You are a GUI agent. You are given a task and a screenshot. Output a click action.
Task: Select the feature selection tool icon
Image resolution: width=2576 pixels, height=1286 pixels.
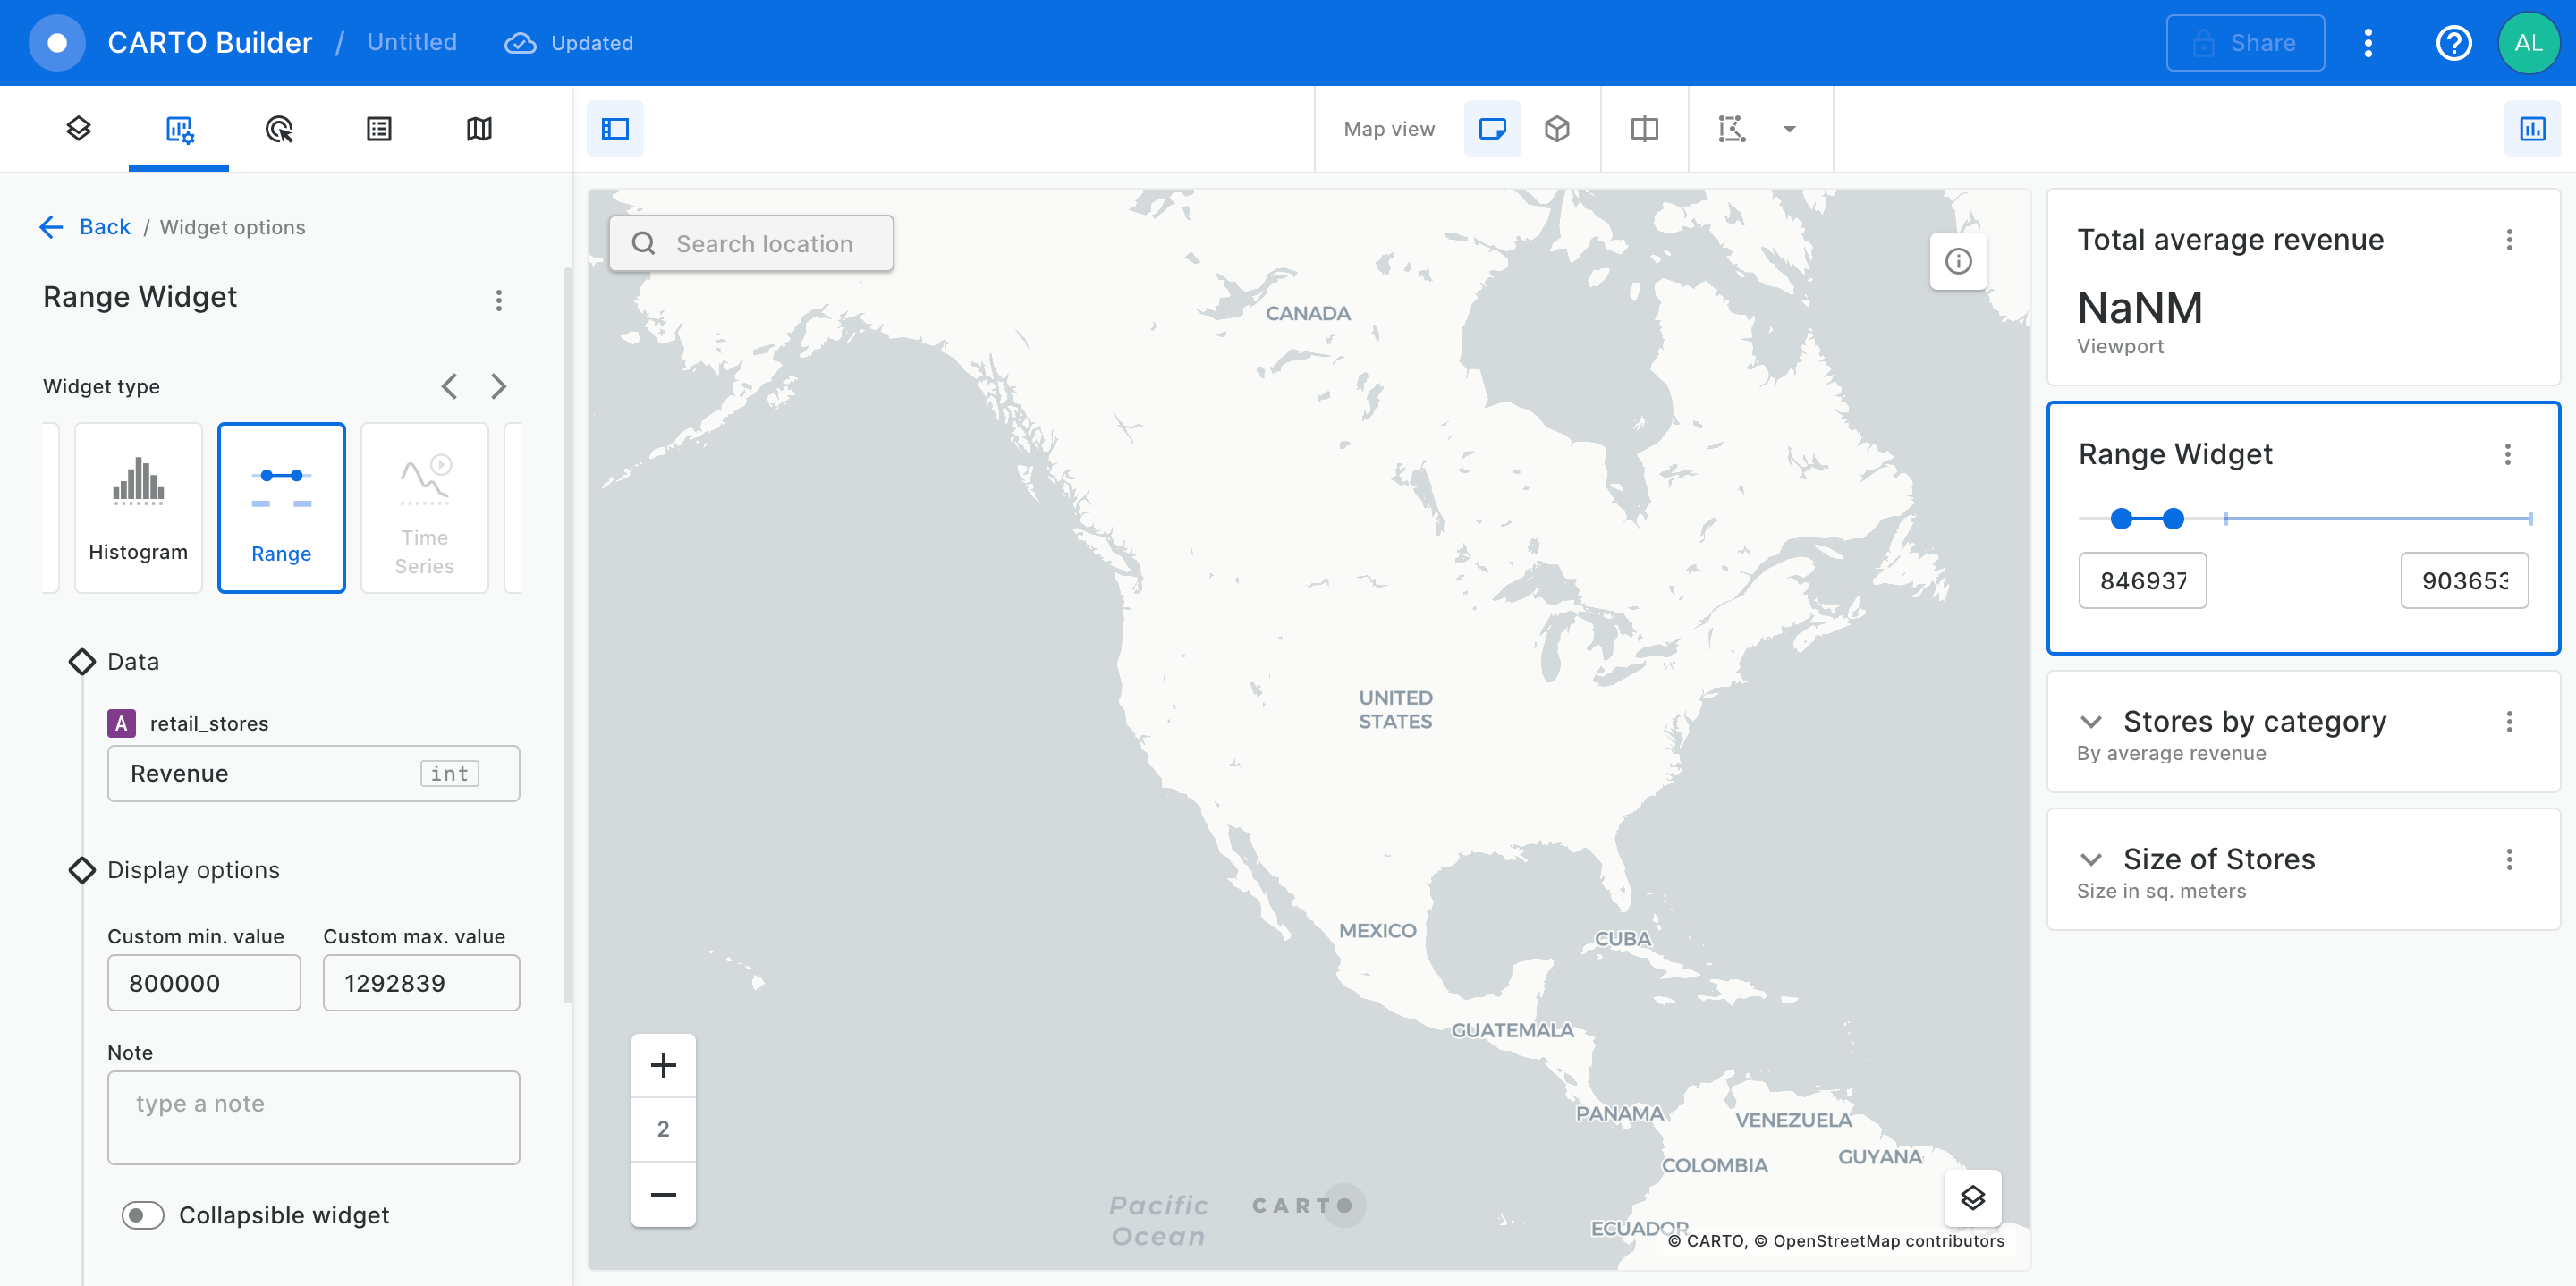tap(1732, 129)
